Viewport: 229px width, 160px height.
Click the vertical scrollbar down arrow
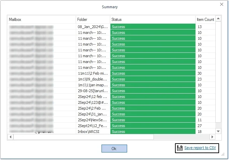[218, 131]
